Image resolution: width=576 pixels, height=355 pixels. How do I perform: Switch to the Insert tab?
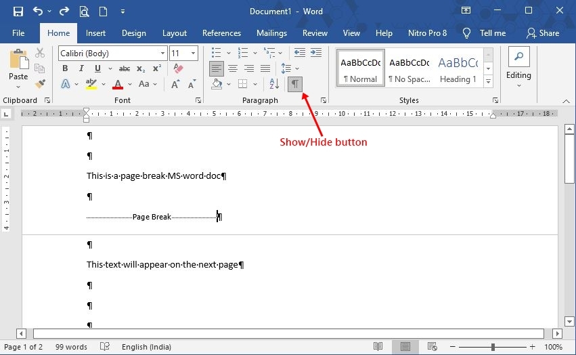click(x=95, y=33)
